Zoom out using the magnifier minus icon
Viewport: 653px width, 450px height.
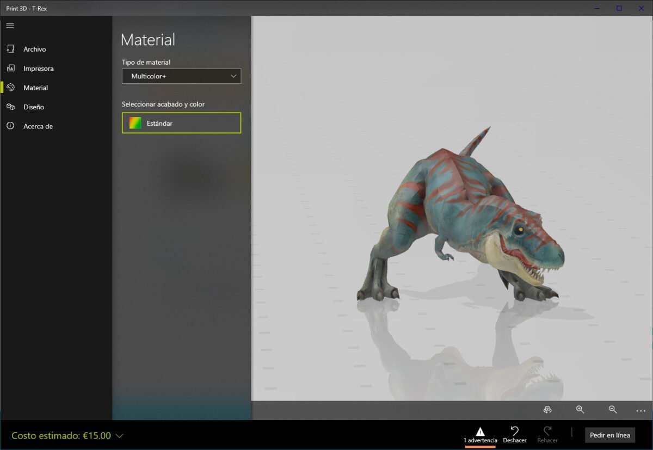coord(612,410)
